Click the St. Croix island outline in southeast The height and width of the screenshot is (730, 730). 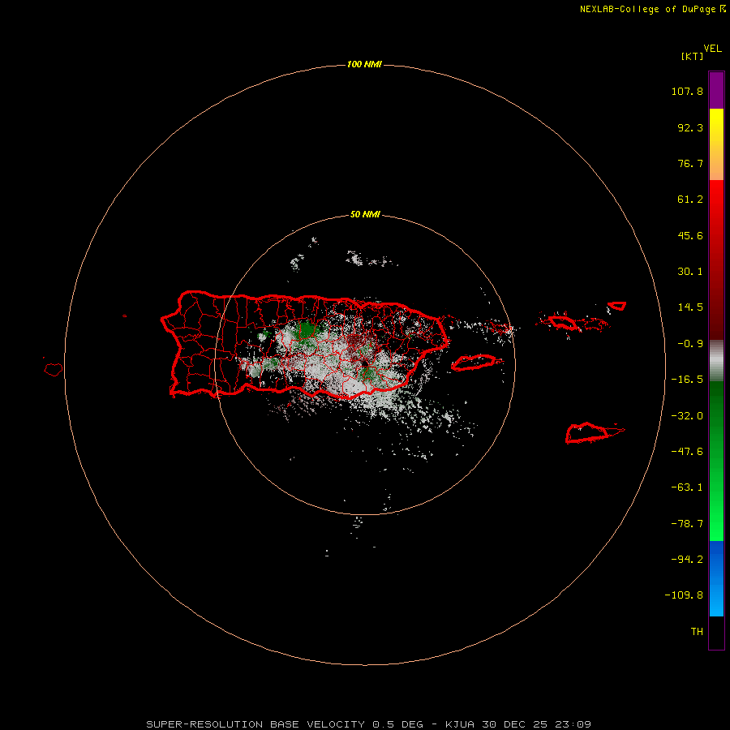(594, 433)
